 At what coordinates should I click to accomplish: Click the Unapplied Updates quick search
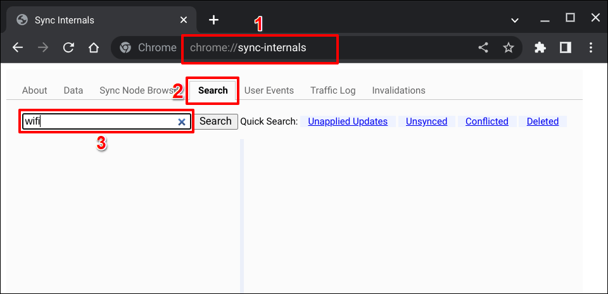(x=348, y=121)
